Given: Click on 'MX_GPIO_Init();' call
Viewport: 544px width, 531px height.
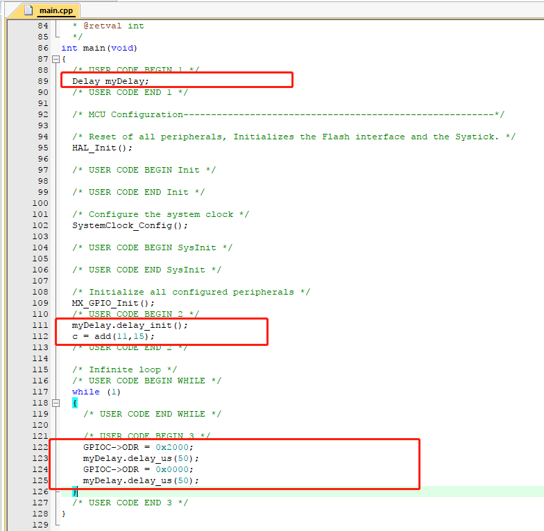Looking at the screenshot, I should click(113, 304).
